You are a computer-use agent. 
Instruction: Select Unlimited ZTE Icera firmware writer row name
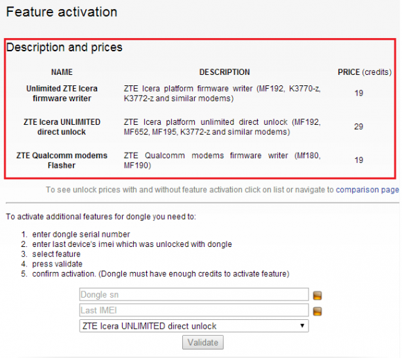62,94
